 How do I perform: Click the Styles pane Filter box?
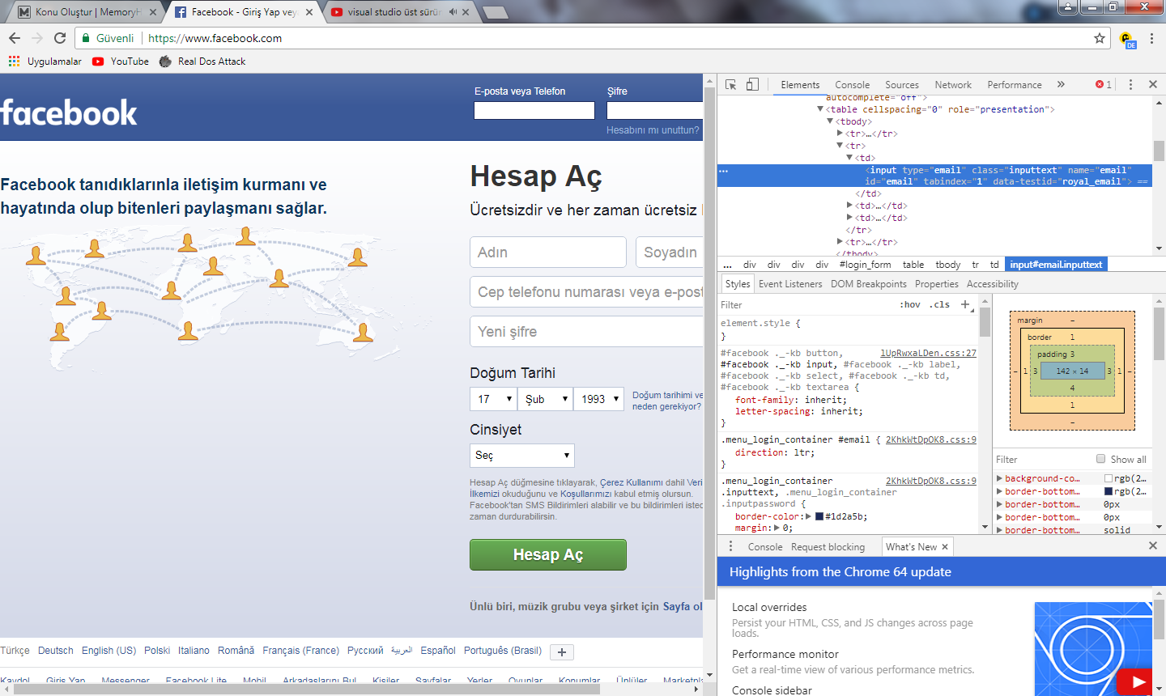pyautogui.click(x=806, y=305)
